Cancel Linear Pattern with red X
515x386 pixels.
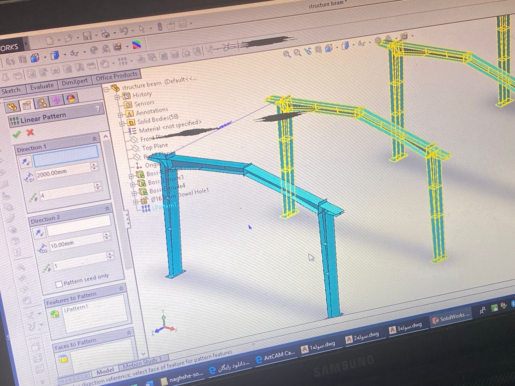pyautogui.click(x=30, y=132)
